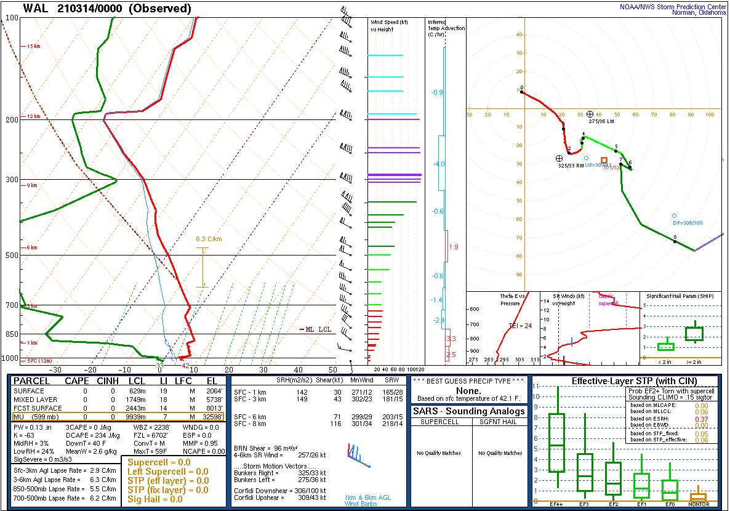Click the '6.3 C/km' lapse rate annotation
Screen dimensions: 730x511
pyautogui.click(x=209, y=239)
